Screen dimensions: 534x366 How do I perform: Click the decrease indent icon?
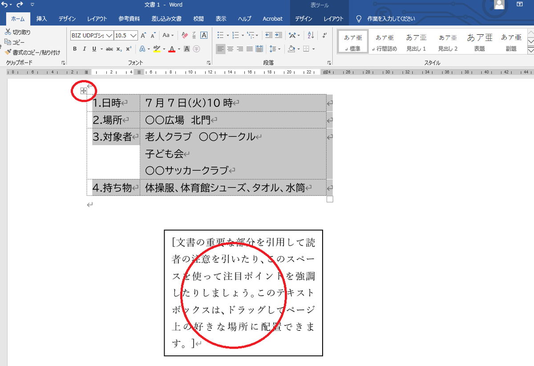[269, 35]
